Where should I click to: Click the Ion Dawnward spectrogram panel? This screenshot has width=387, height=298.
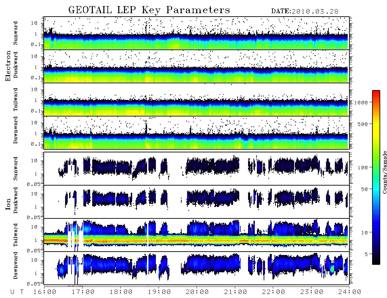click(197, 268)
